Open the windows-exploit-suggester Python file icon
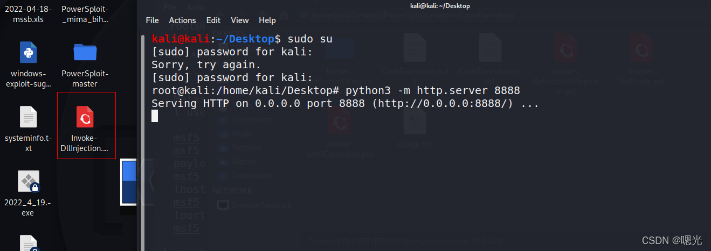Image resolution: width=711 pixels, height=251 pixels. pos(28,53)
